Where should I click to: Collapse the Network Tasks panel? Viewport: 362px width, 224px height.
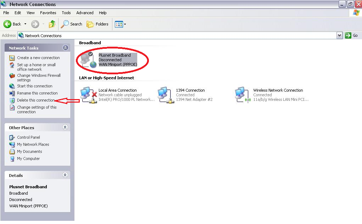point(65,48)
